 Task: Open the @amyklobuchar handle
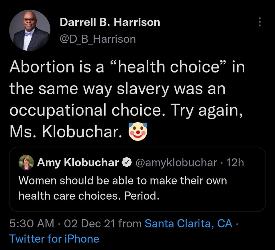pyautogui.click(x=176, y=163)
